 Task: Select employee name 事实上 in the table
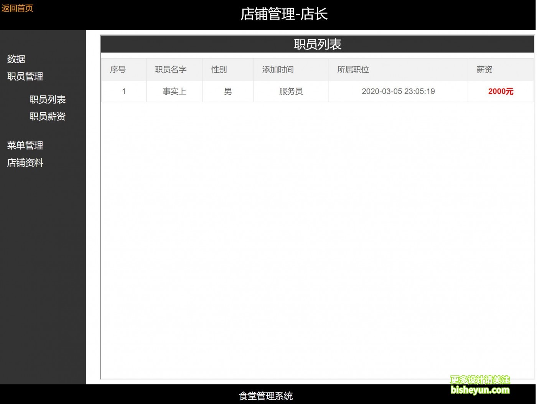point(174,91)
